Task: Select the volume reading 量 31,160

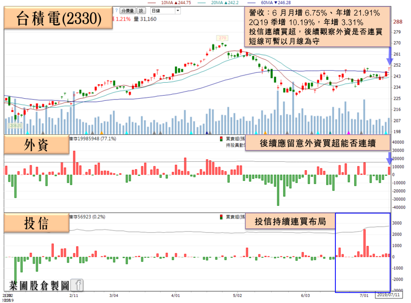Action: click(x=145, y=19)
